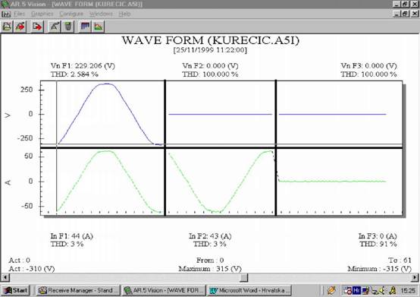Viewport: 420px width, 297px height.
Task: Click the scrollbar right arrow
Action: point(415,277)
